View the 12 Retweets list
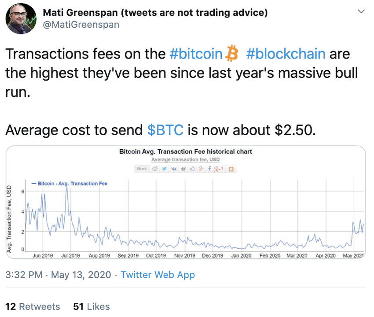374x317 pixels. [x=33, y=306]
